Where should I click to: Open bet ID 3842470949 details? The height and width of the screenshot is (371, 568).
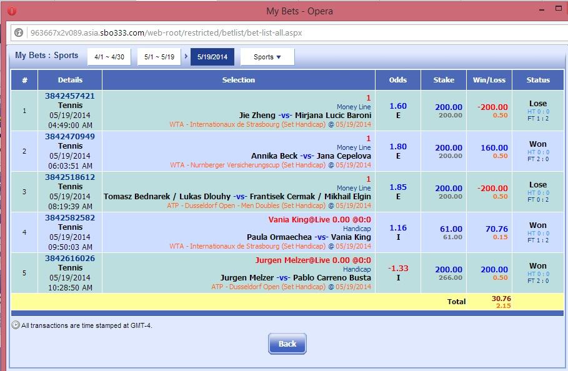(70, 136)
